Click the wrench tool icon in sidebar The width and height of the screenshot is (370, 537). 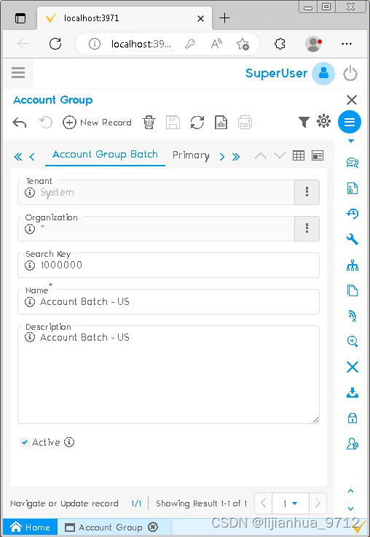[353, 239]
